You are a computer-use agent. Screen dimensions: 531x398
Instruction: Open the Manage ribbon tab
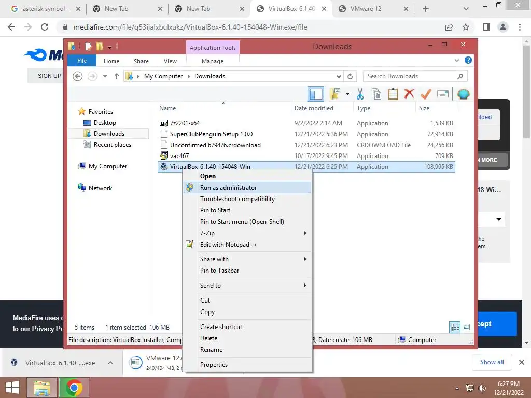(212, 61)
